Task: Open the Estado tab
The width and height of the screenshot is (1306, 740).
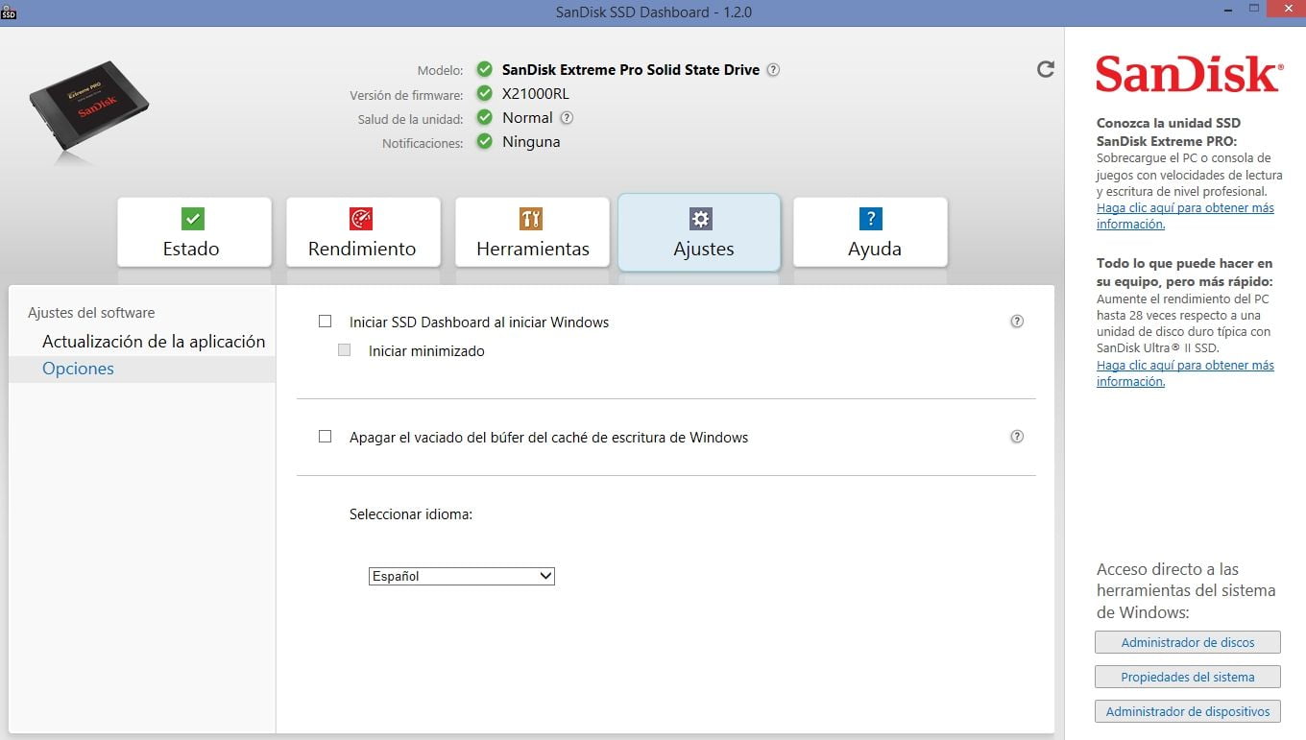Action: 194,232
